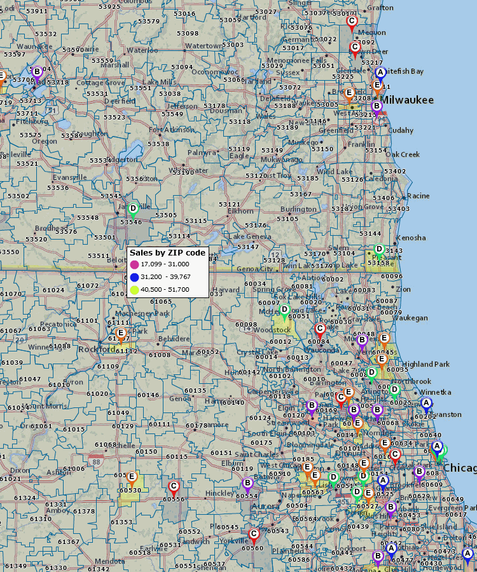Click the green D pin on ZIP 53158
The image size is (477, 572).
pyautogui.click(x=379, y=249)
